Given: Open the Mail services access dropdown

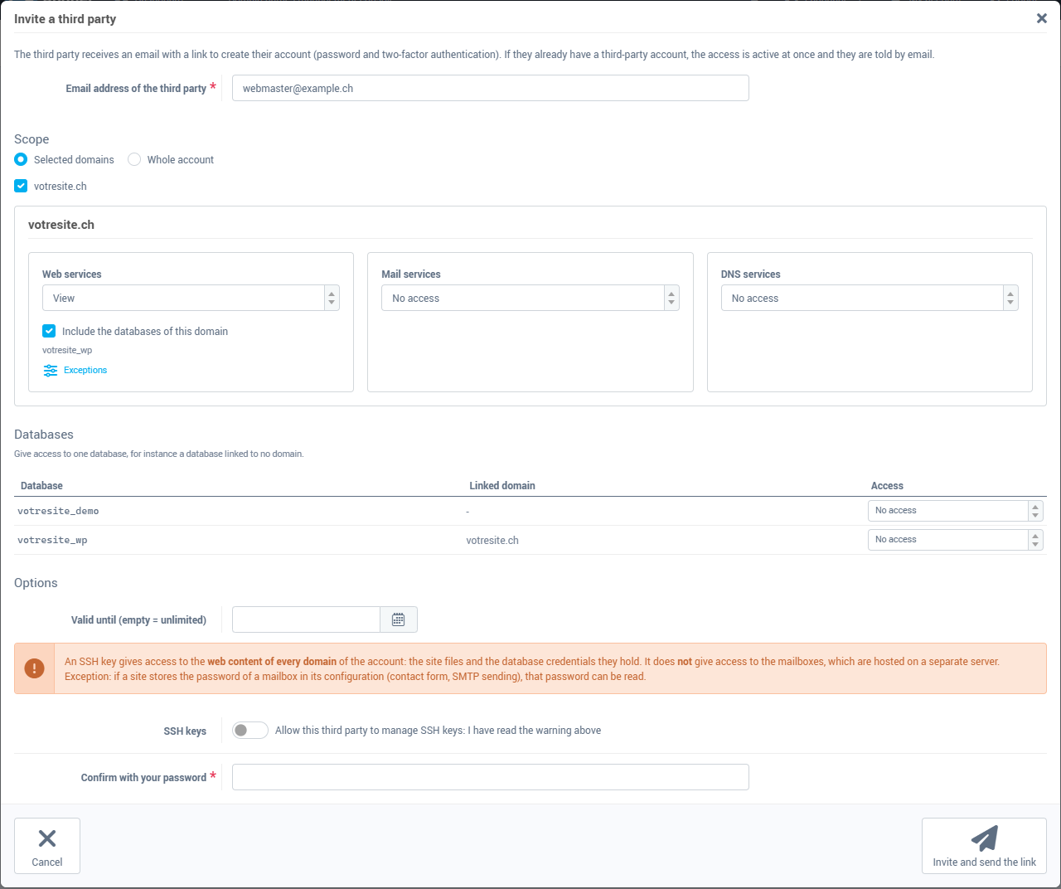Looking at the screenshot, I should (x=530, y=298).
